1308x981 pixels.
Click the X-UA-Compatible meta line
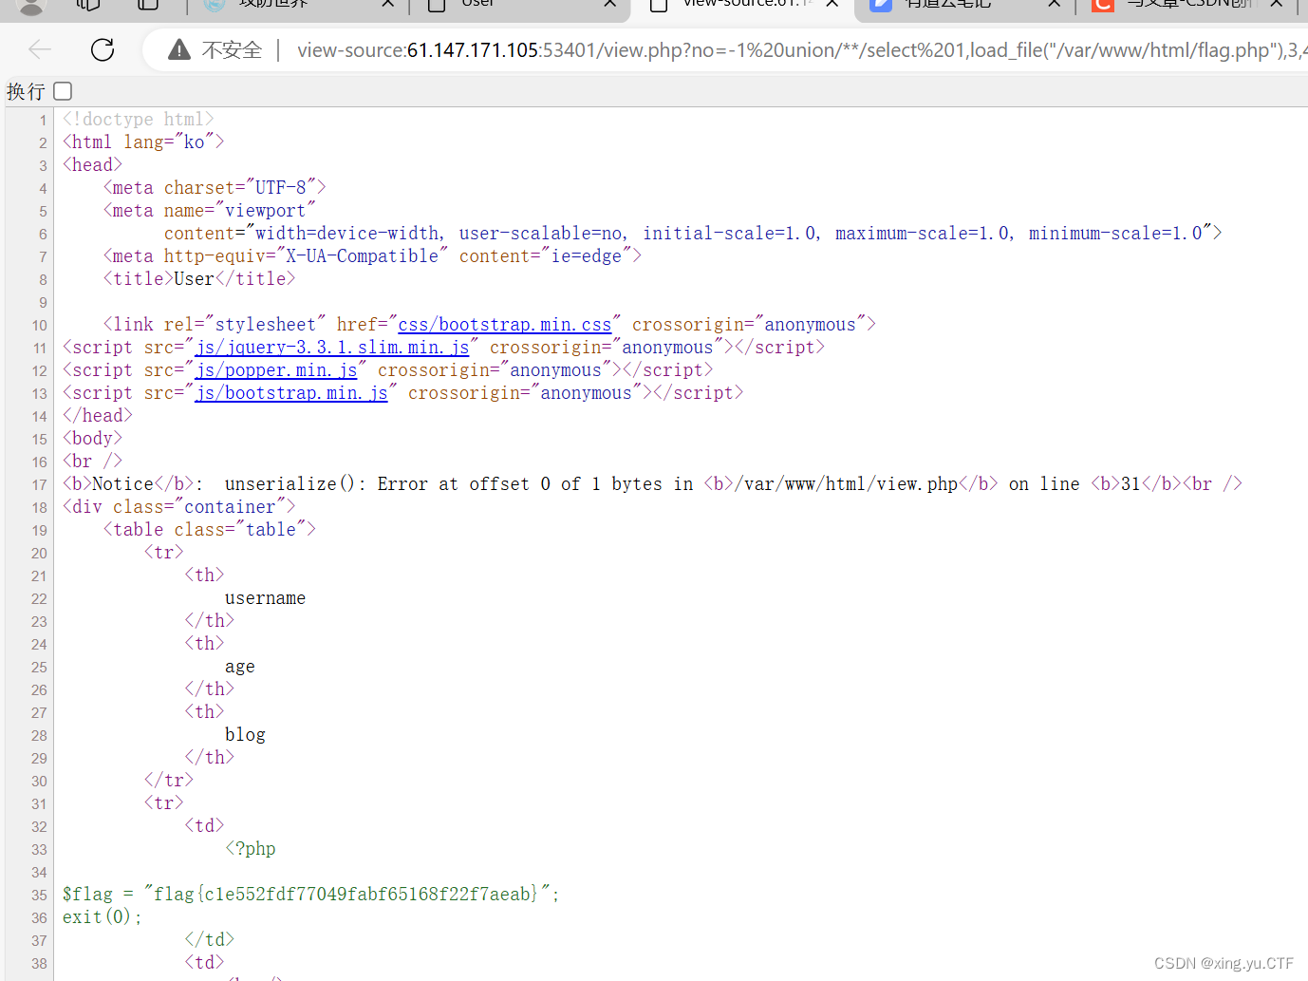tap(372, 256)
